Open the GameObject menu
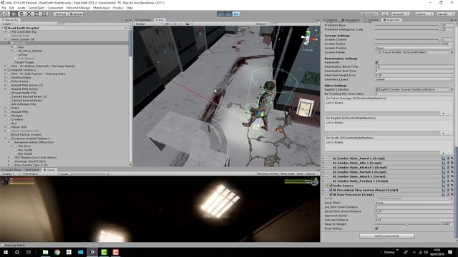Screen dimensions: 458x257 (x=36, y=8)
